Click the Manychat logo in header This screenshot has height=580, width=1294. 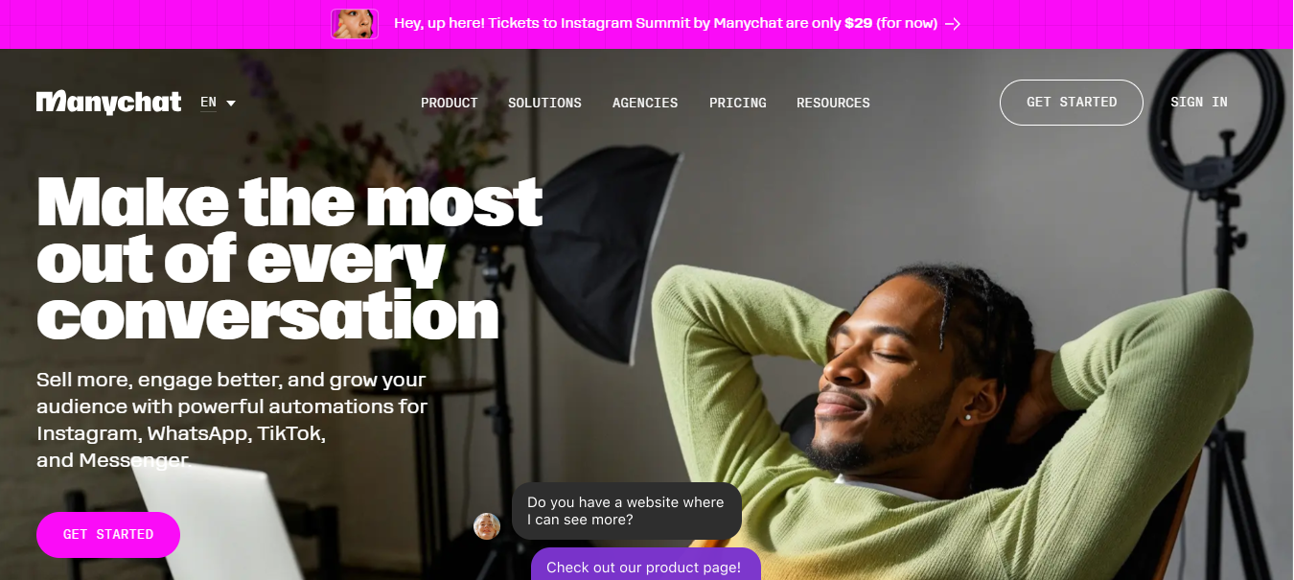(108, 103)
